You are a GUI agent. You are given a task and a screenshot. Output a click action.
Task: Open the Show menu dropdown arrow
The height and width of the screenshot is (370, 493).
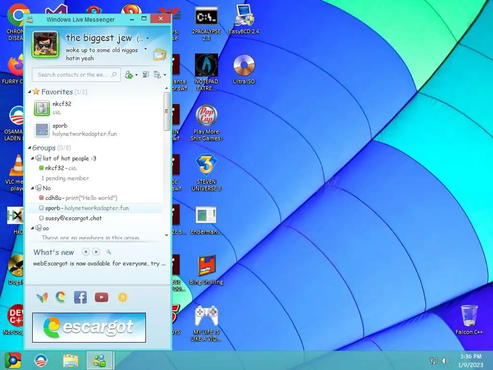[165, 75]
